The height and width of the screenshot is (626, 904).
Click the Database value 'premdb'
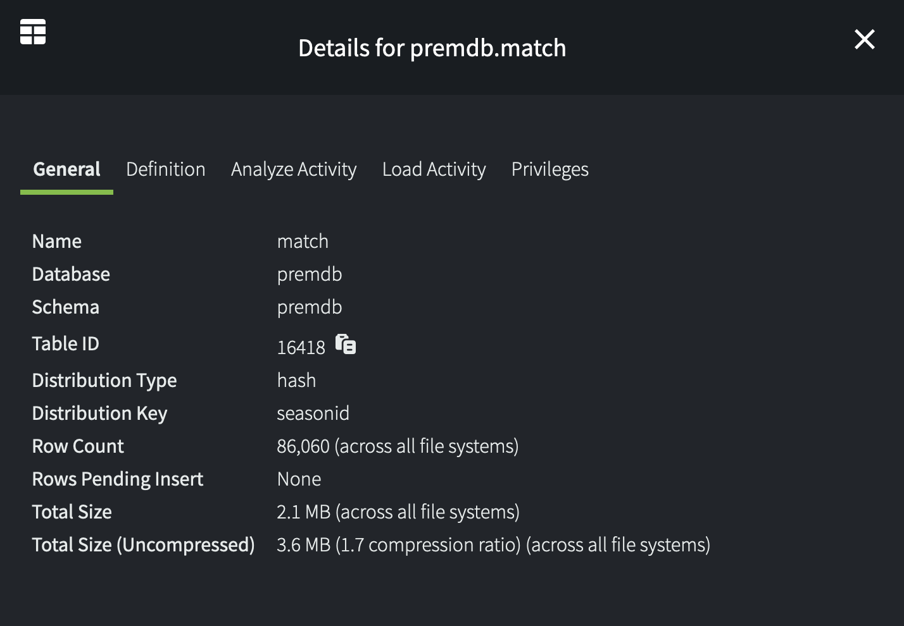point(310,274)
